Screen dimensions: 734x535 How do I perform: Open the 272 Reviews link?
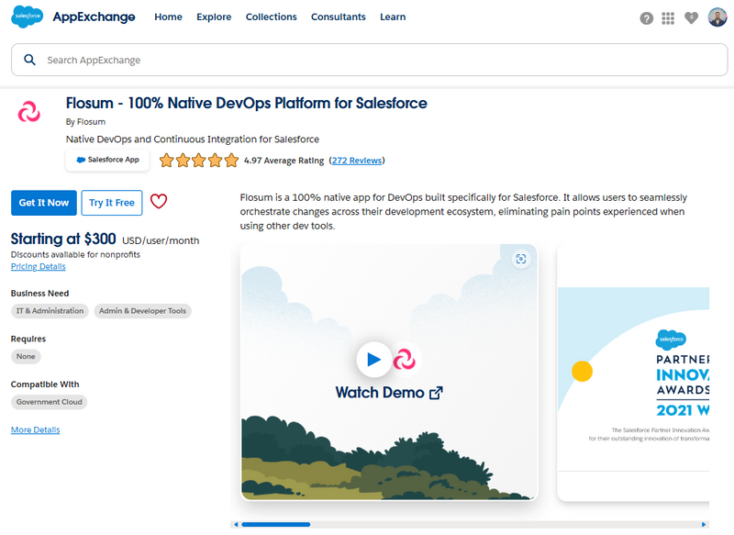357,161
